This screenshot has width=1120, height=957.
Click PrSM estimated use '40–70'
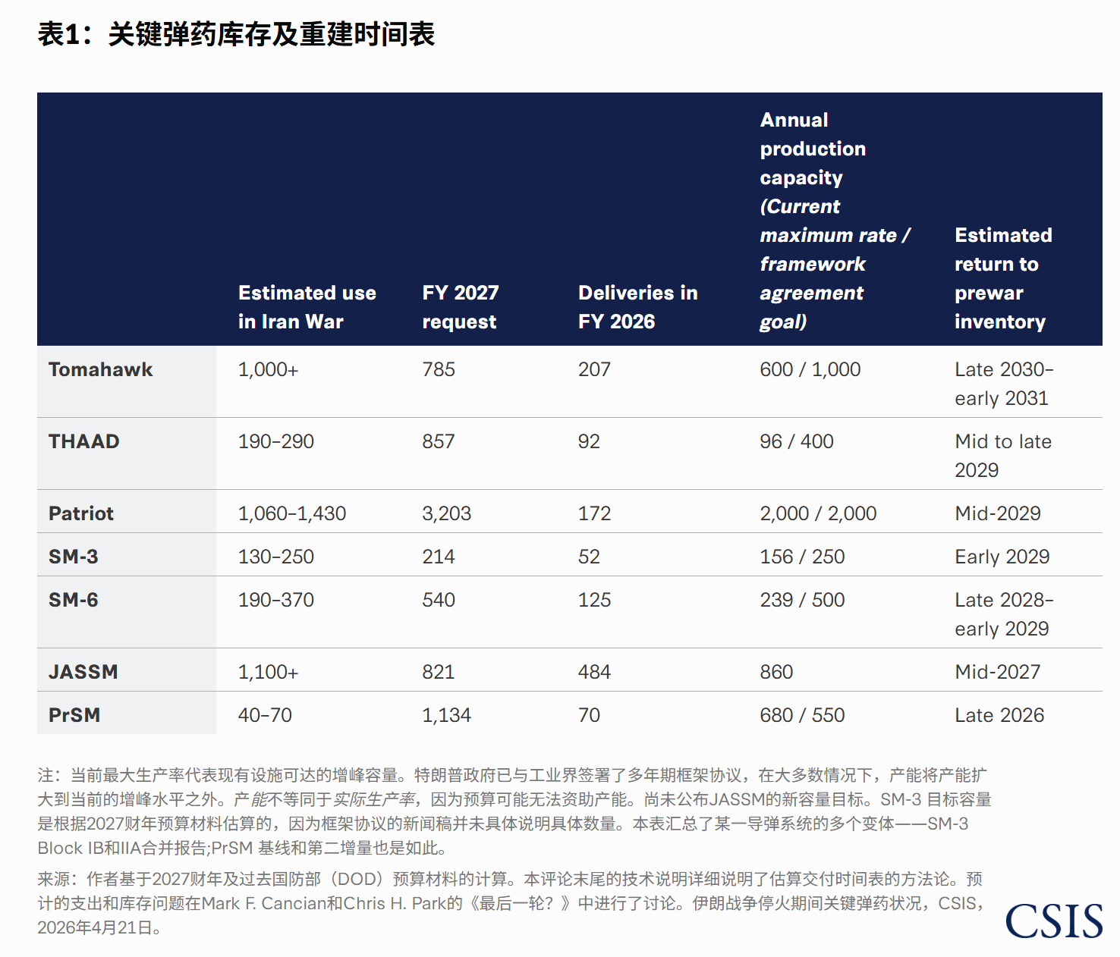(265, 715)
